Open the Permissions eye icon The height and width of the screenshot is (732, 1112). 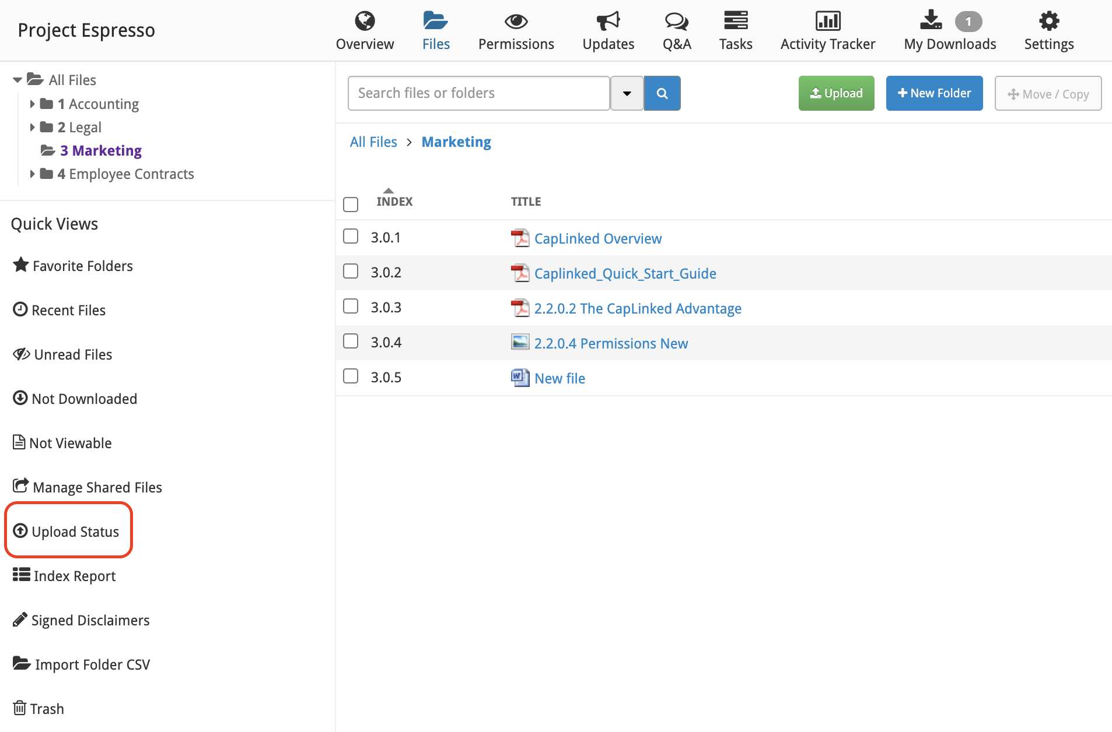(516, 22)
